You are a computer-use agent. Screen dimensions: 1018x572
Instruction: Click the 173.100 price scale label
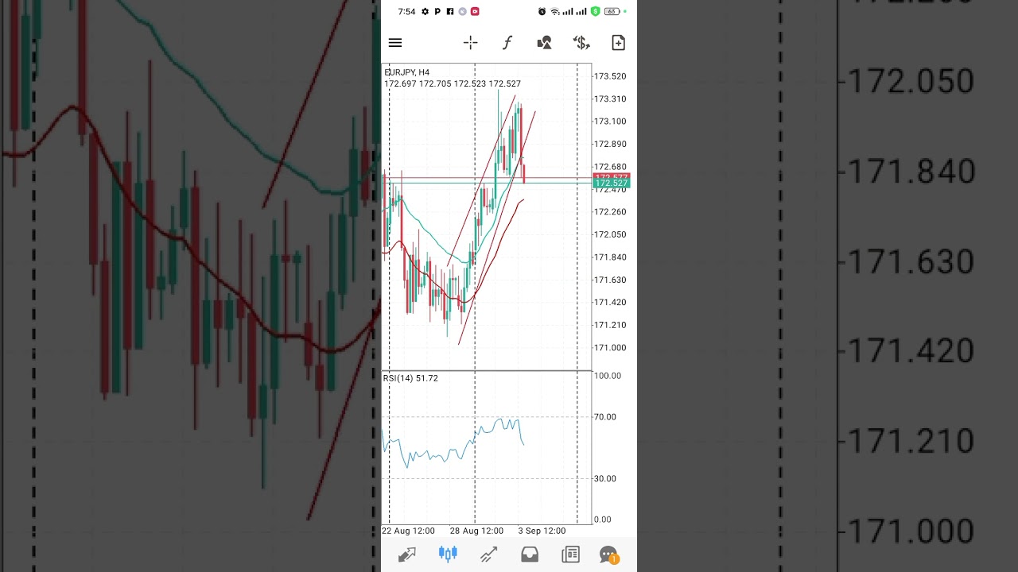(610, 122)
